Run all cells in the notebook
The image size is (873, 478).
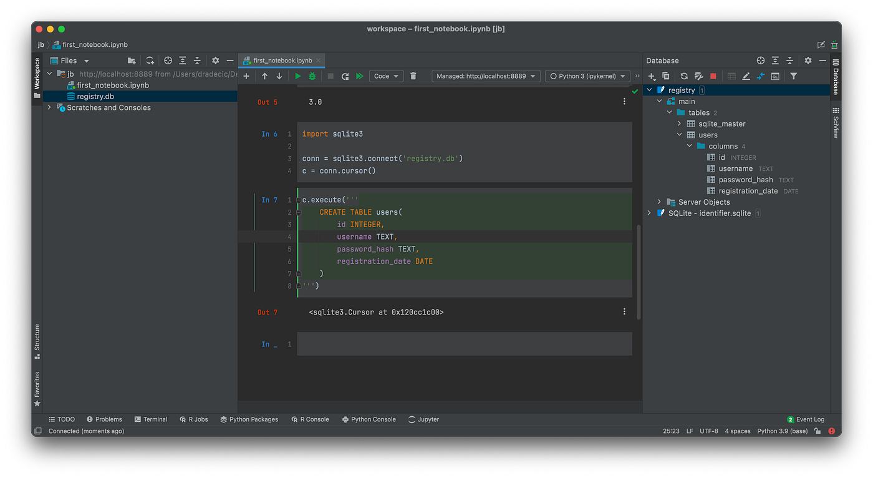[360, 76]
